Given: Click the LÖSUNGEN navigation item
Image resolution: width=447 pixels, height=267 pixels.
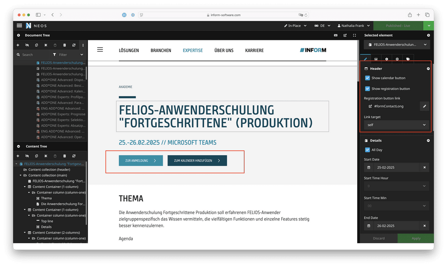Looking at the screenshot, I should click(x=129, y=50).
